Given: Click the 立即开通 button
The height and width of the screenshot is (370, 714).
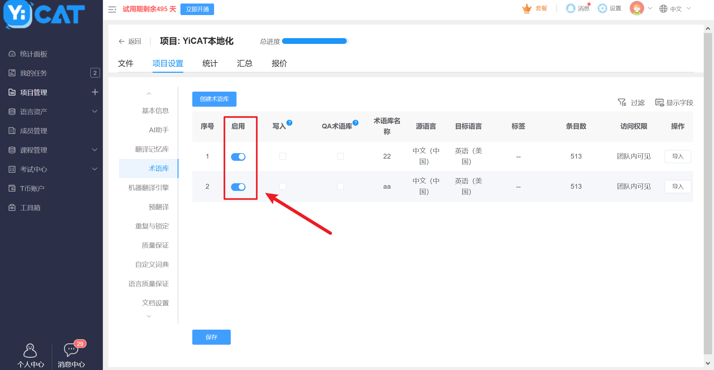Looking at the screenshot, I should pyautogui.click(x=197, y=9).
